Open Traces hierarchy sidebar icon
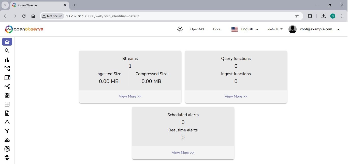The height and width of the screenshot is (164, 348). point(7,69)
